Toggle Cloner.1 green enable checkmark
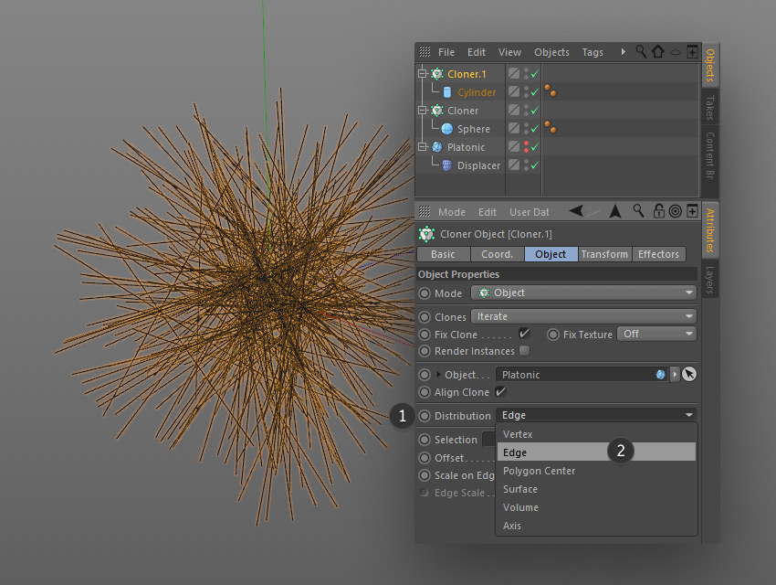Image resolution: width=776 pixels, height=585 pixels. tap(535, 74)
